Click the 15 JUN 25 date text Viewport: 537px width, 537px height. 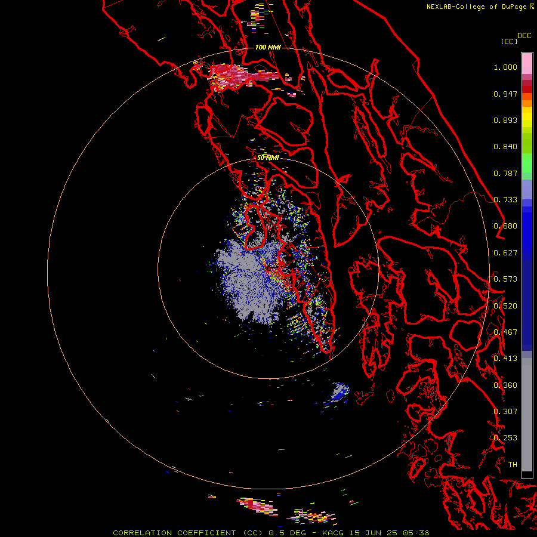coord(374,533)
